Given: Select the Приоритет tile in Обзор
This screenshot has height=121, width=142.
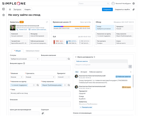Looking at the screenshot, I should pos(124,28).
